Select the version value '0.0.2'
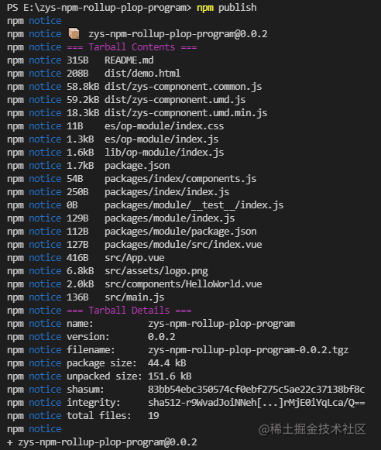The width and height of the screenshot is (381, 450). pyautogui.click(x=162, y=337)
